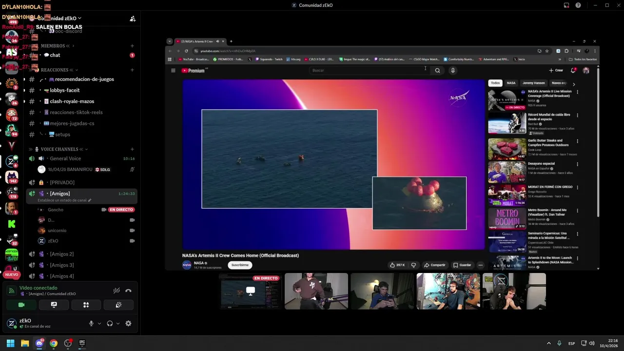Click the EN DIRECTO badge next to Goncho
The width and height of the screenshot is (624, 351).
pyautogui.click(x=121, y=210)
